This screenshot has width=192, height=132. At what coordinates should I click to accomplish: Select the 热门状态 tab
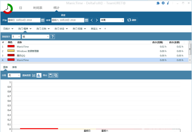click(x=60, y=29)
